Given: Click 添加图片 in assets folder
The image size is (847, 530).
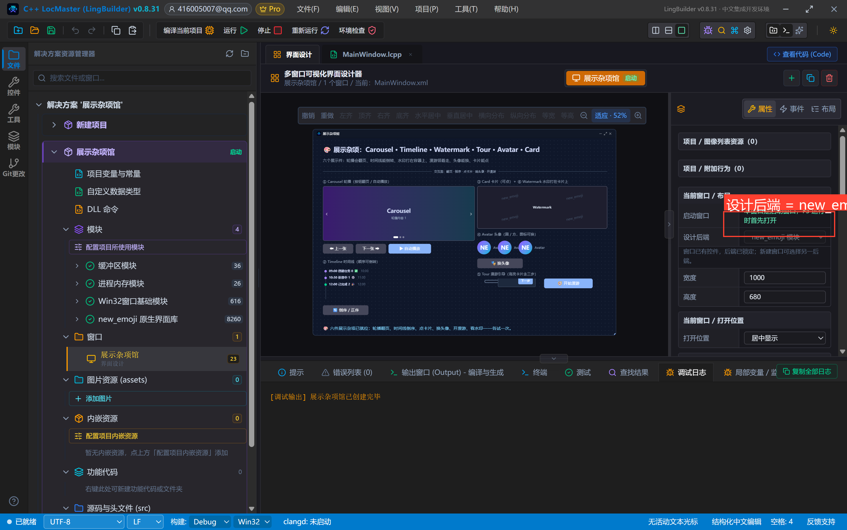Looking at the screenshot, I should pos(158,399).
